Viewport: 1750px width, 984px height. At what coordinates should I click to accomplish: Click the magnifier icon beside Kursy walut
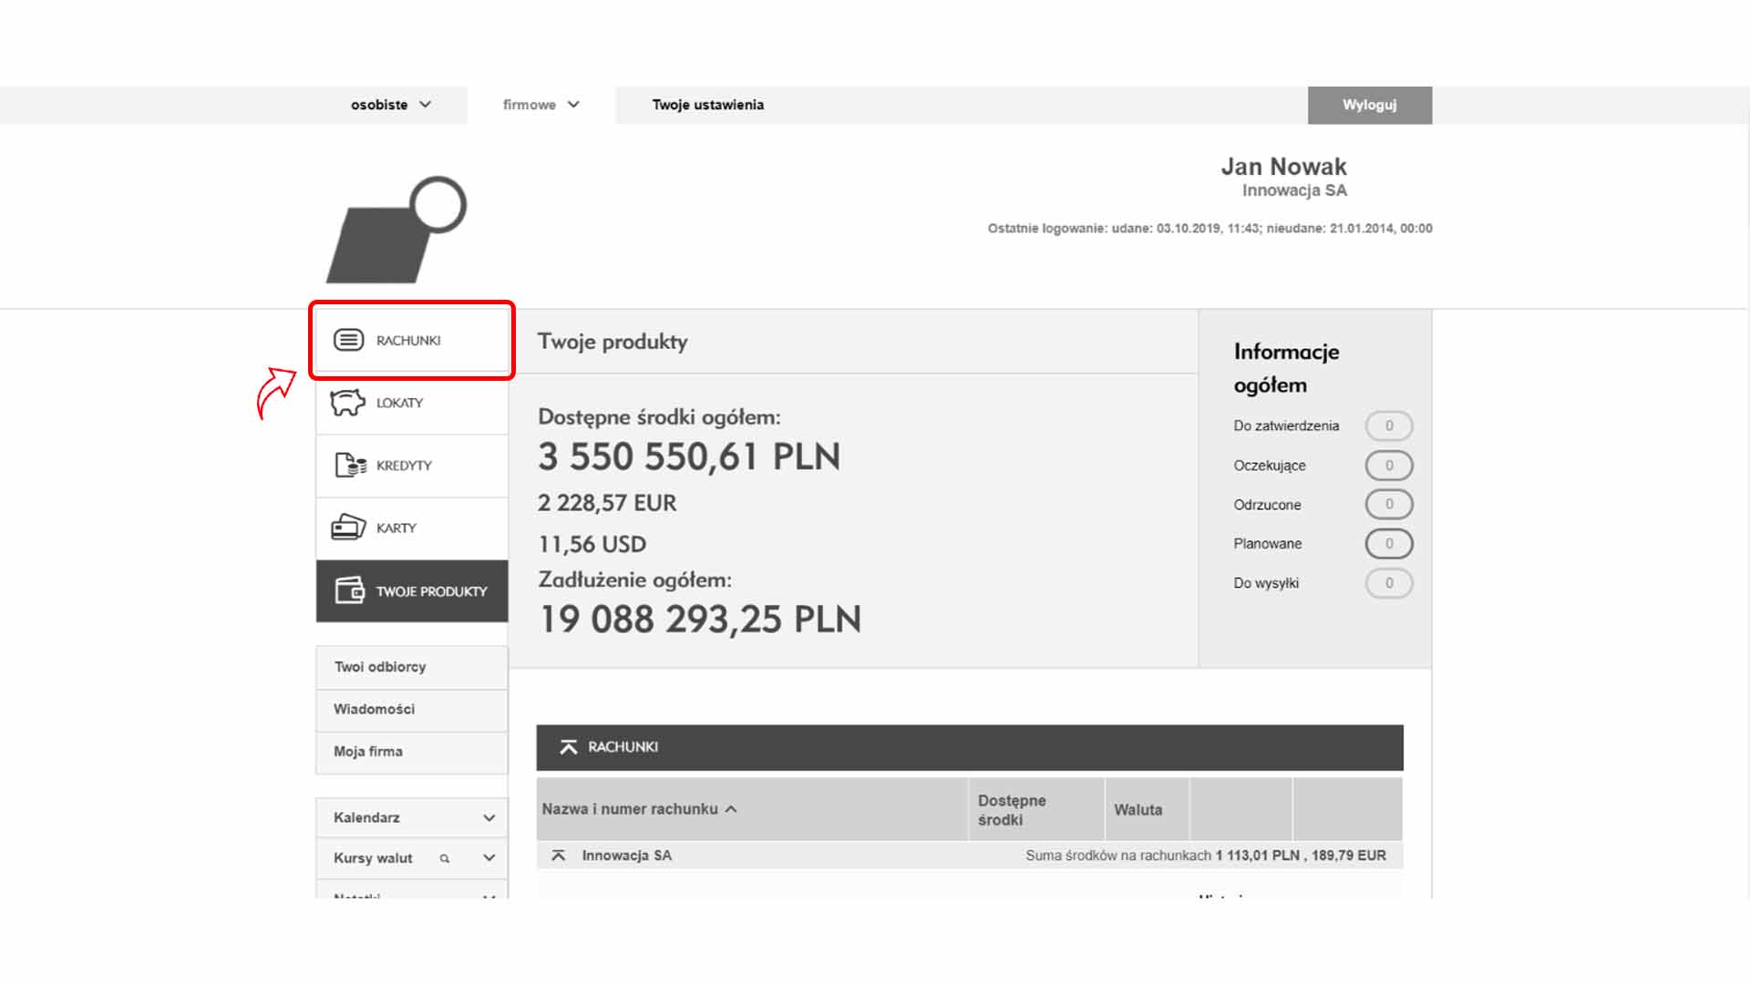445,858
